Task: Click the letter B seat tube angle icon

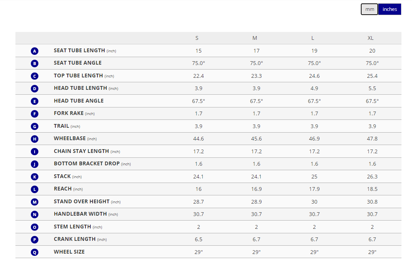Action: (x=35, y=63)
